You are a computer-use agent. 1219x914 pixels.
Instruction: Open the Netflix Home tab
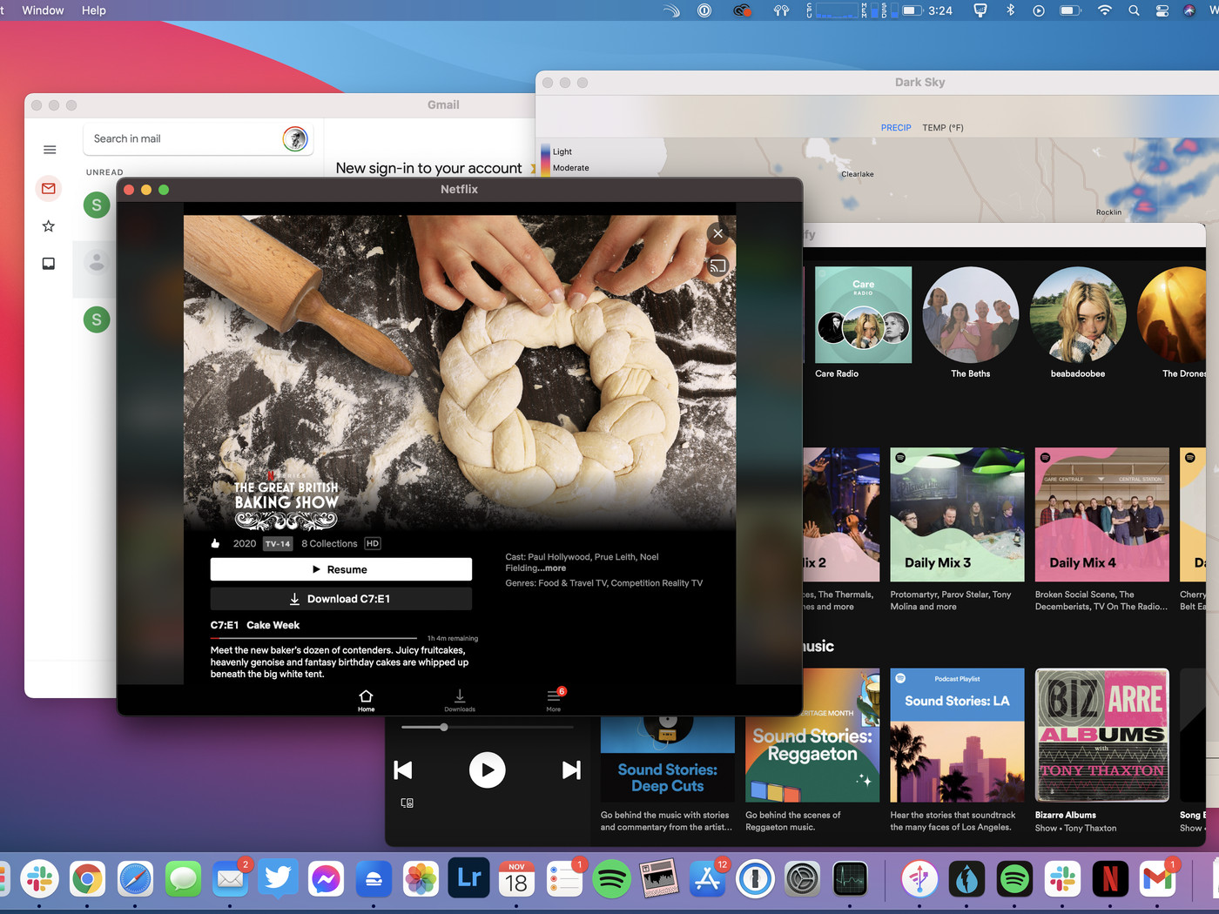pos(366,700)
